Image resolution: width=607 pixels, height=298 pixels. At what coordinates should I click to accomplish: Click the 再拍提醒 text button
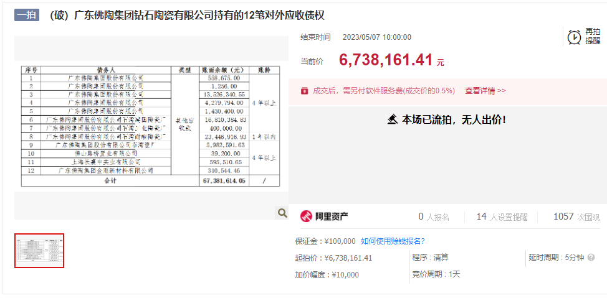(593, 36)
